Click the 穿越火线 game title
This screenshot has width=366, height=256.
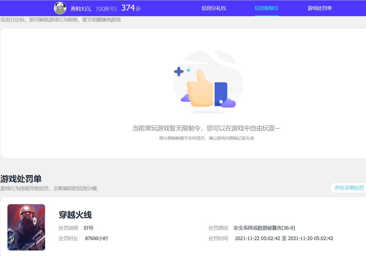point(75,215)
